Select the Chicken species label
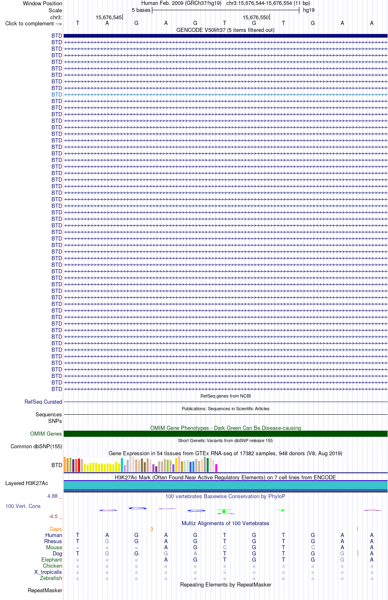Viewport: 388px width, 600px height. [x=53, y=566]
